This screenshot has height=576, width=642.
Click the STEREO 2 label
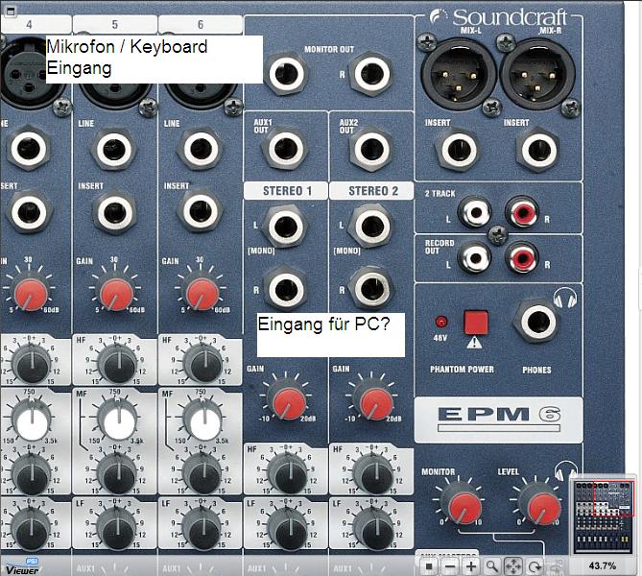click(373, 191)
